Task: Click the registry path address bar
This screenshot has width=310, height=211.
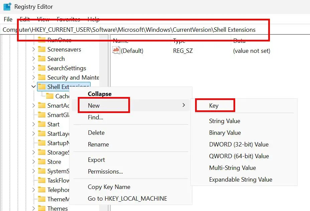Action: (x=155, y=30)
